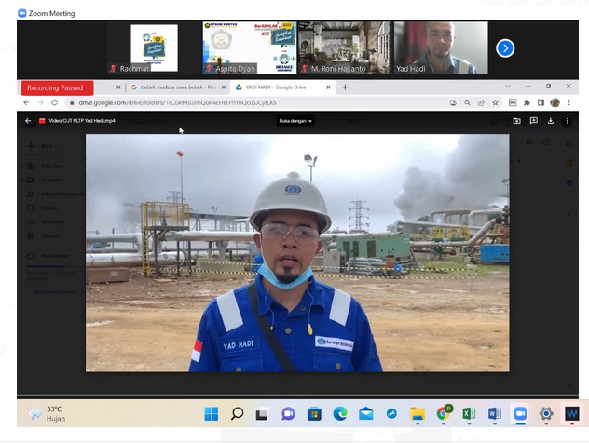Screen dimensions: 589x443
Task: Click Recording Paused indicator
Action: [x=57, y=87]
